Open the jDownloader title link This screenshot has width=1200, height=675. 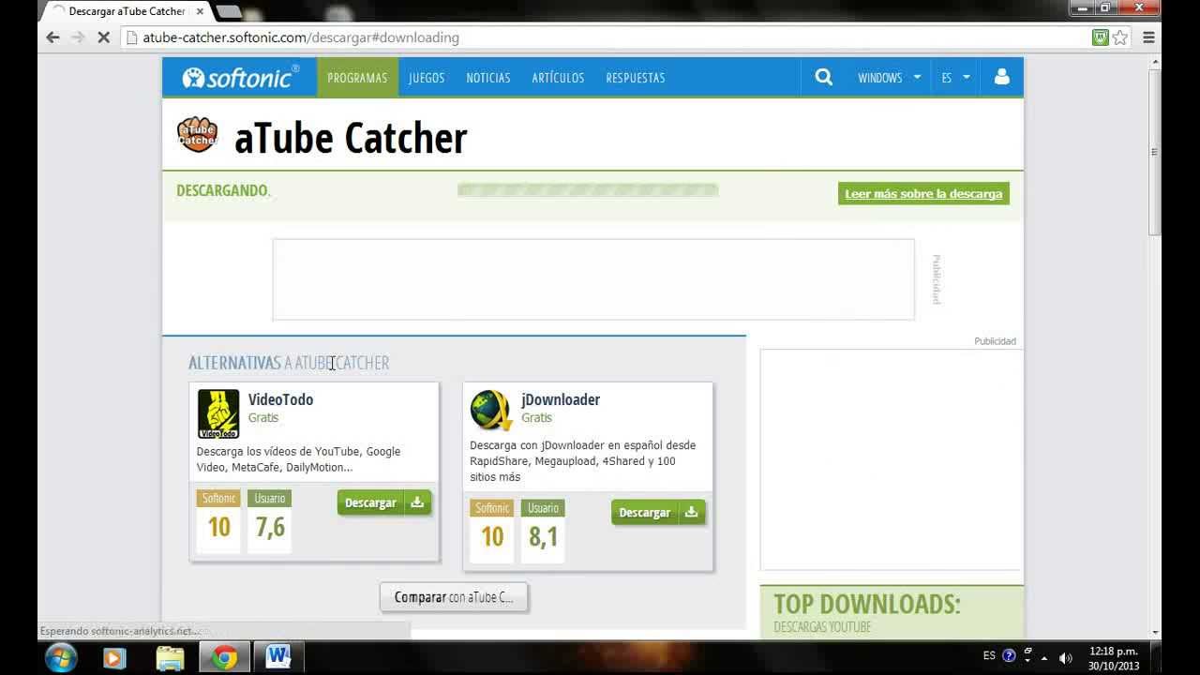[x=561, y=399]
